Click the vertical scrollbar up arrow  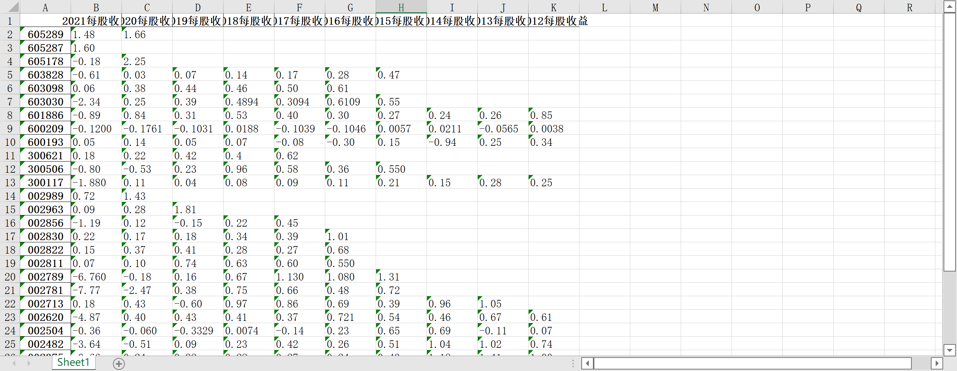[x=950, y=7]
